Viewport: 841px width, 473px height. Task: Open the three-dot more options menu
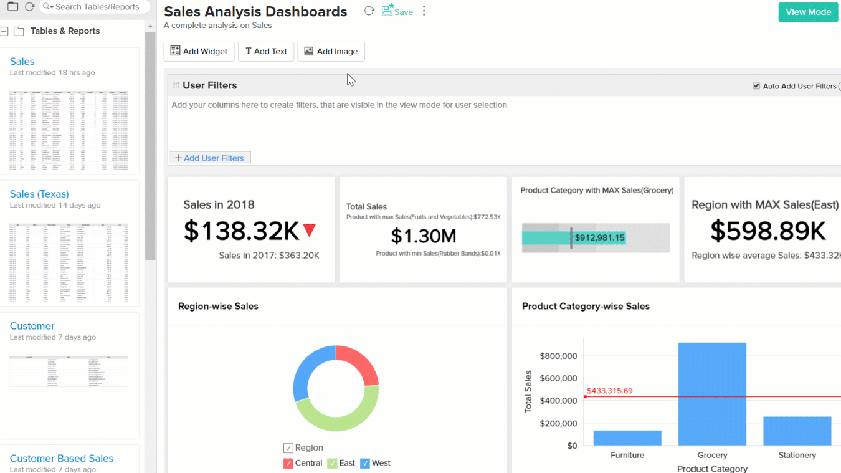(x=424, y=11)
